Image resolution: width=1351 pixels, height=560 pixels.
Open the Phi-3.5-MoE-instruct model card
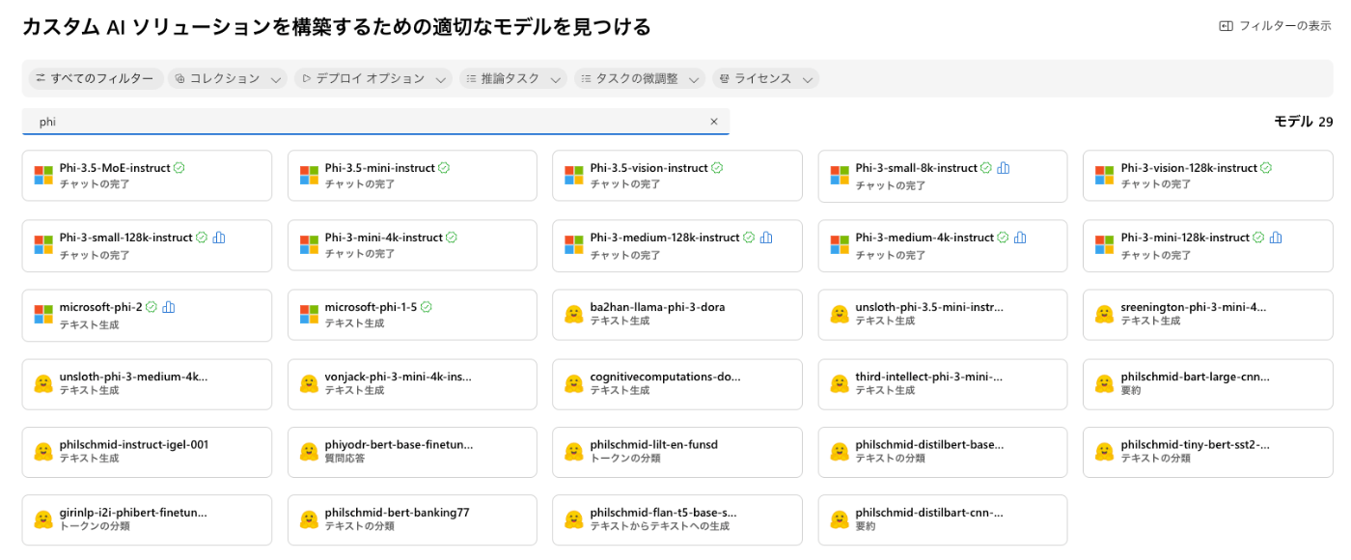147,176
